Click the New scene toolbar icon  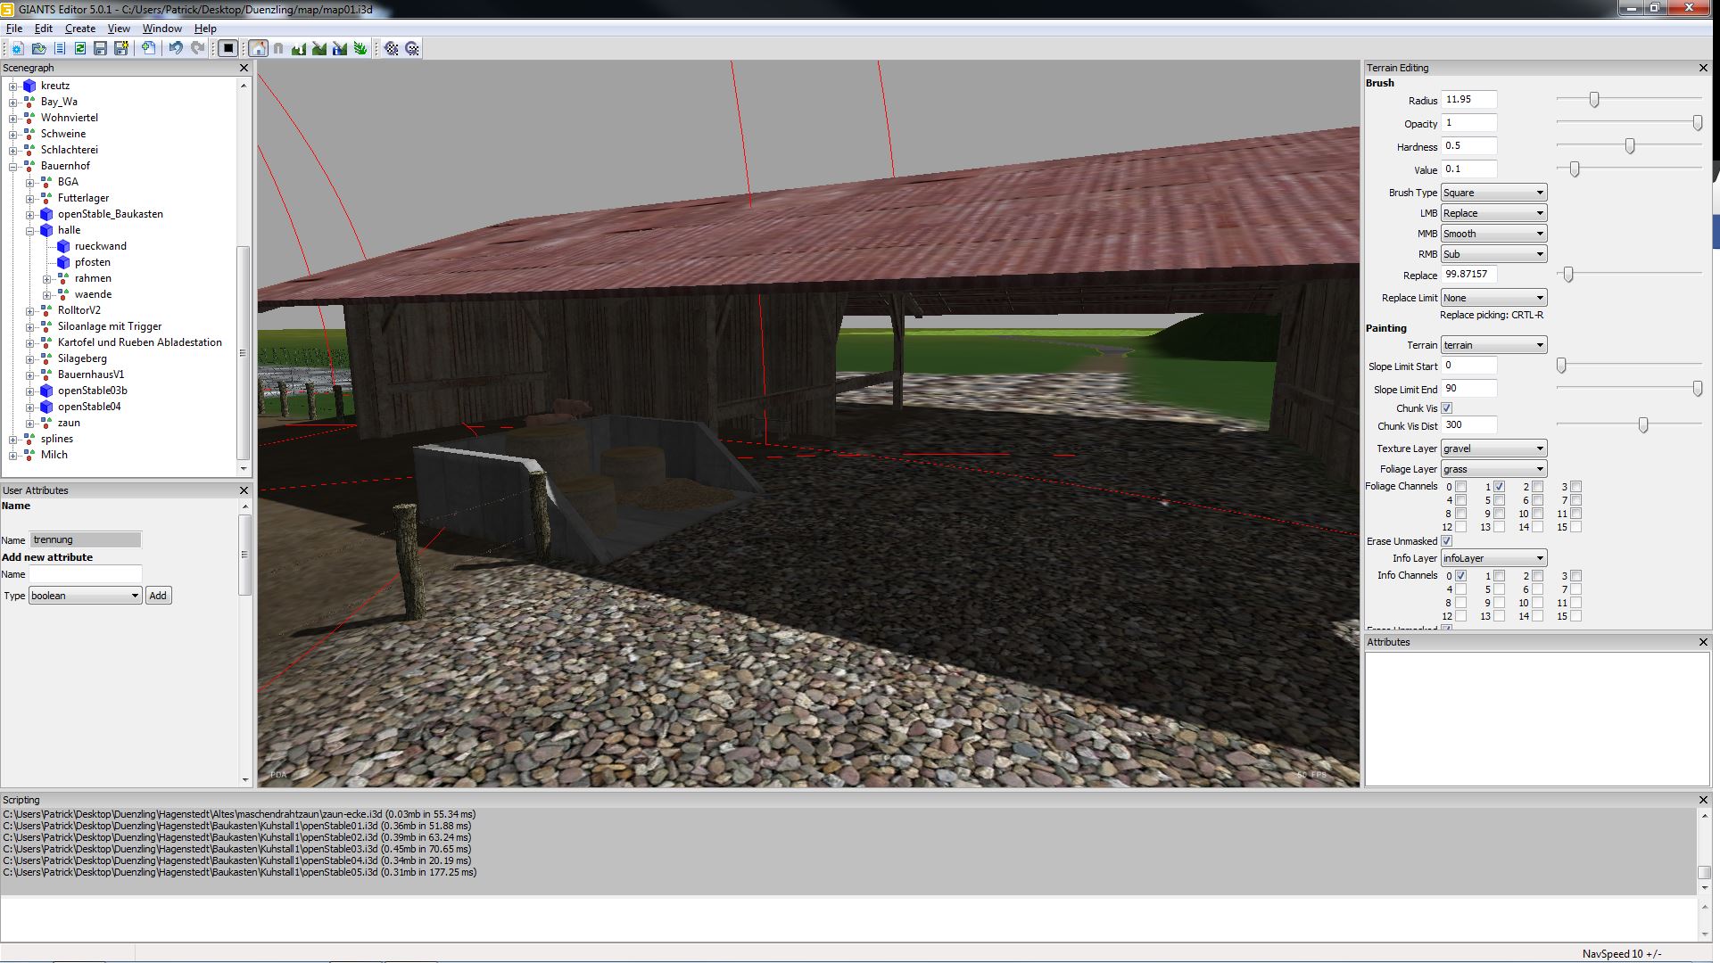pos(17,48)
